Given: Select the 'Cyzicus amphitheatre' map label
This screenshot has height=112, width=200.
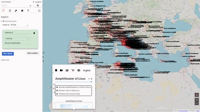Looking at the screenshot, I should 173,42.
